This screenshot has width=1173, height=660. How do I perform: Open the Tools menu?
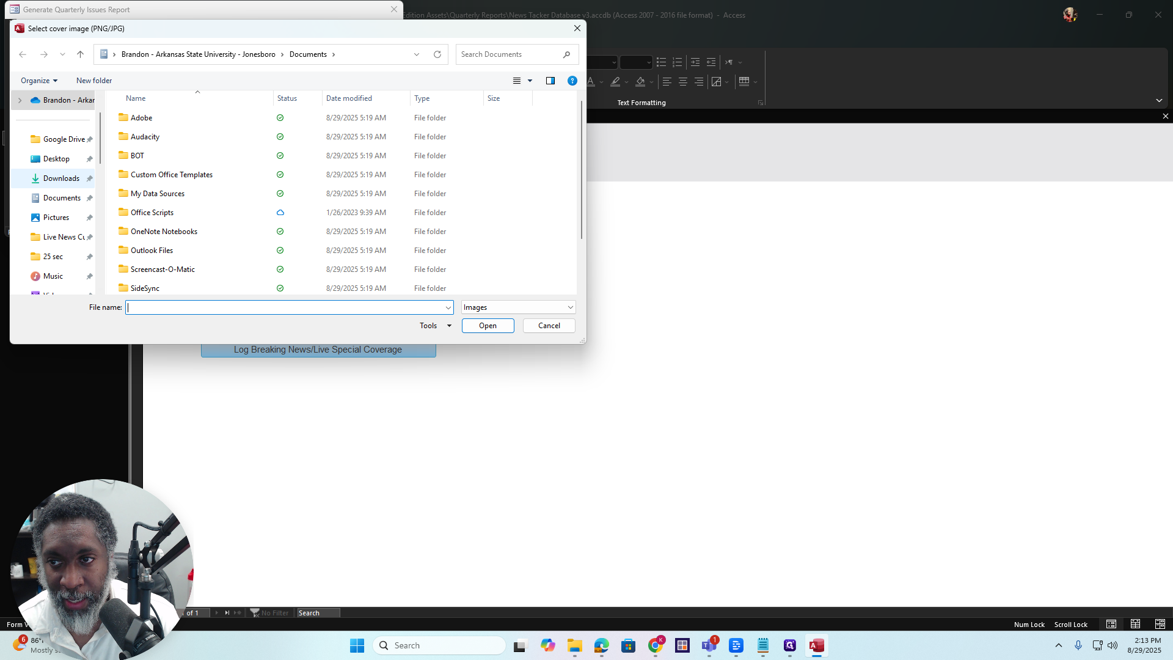coord(435,326)
